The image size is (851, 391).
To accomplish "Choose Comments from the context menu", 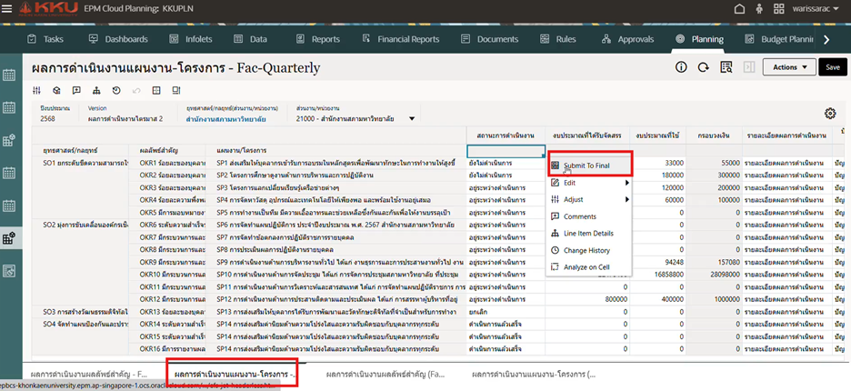I will [589, 216].
